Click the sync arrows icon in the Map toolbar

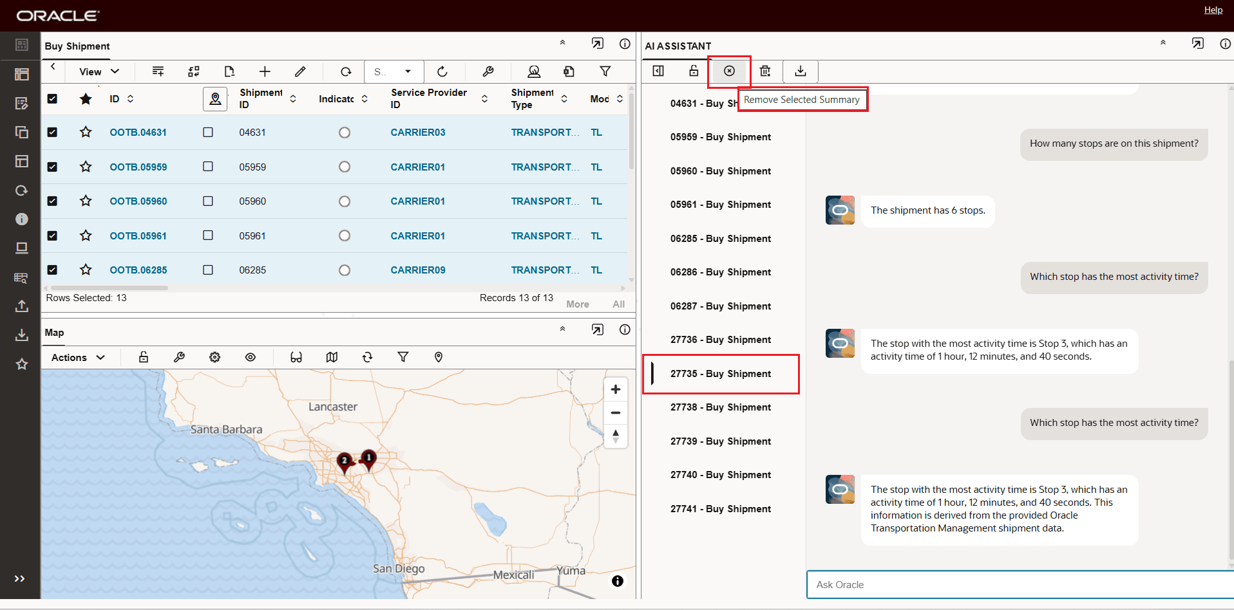(367, 357)
